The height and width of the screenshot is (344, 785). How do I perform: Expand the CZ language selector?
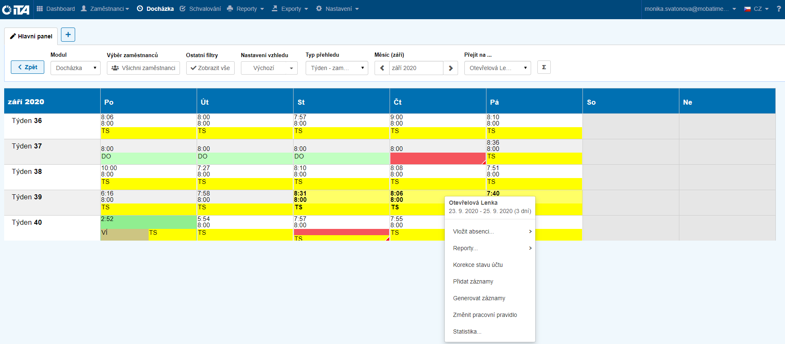757,9
